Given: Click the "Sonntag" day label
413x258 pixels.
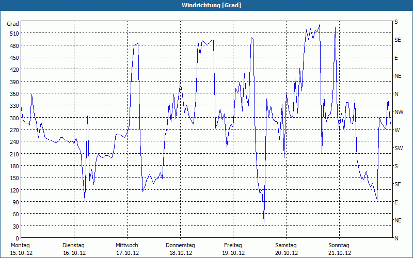Looking at the screenshot, I should coord(339,246).
